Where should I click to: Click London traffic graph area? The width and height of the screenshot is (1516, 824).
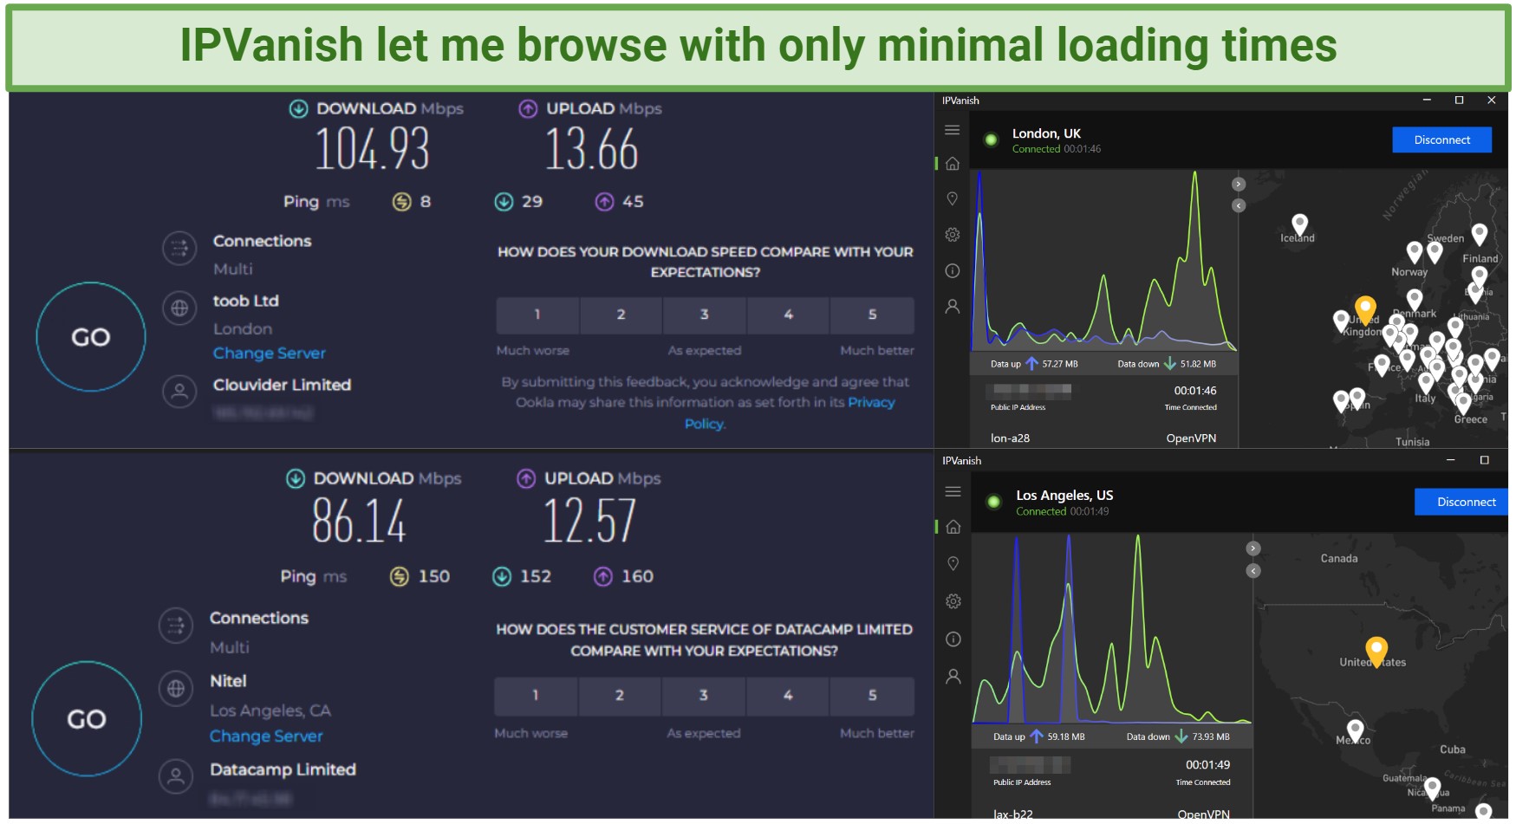click(1103, 261)
